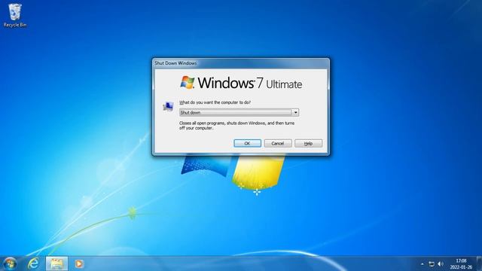482x271 pixels.
Task: Click the Shut down combo box field
Action: tap(239, 112)
